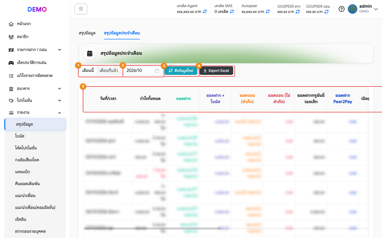
Task: Click the เช็คประวัติการเล่น gamepad icon
Action: click(11, 63)
